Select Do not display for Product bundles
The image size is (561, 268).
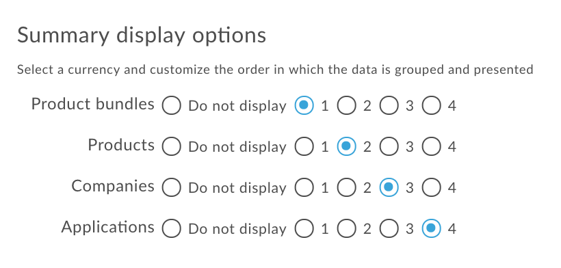pos(171,106)
